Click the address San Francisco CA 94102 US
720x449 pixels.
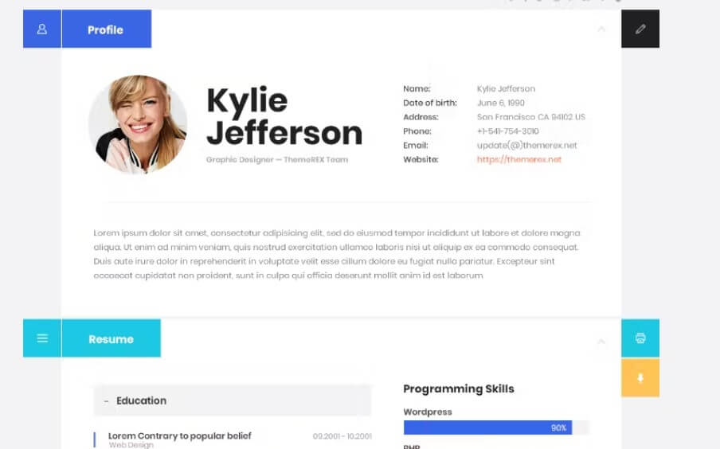[x=530, y=116]
